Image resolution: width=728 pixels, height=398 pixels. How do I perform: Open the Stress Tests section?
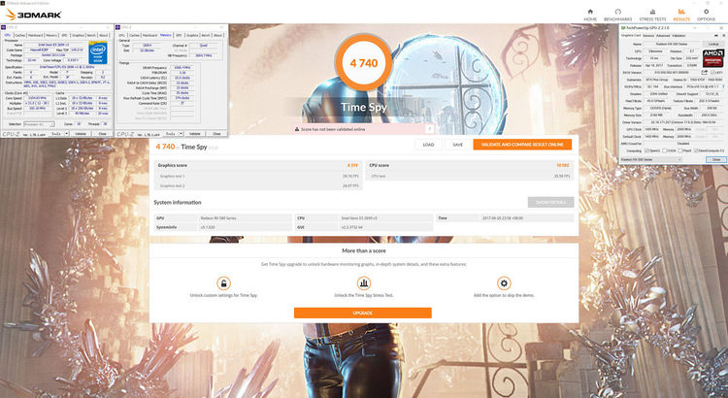(652, 15)
